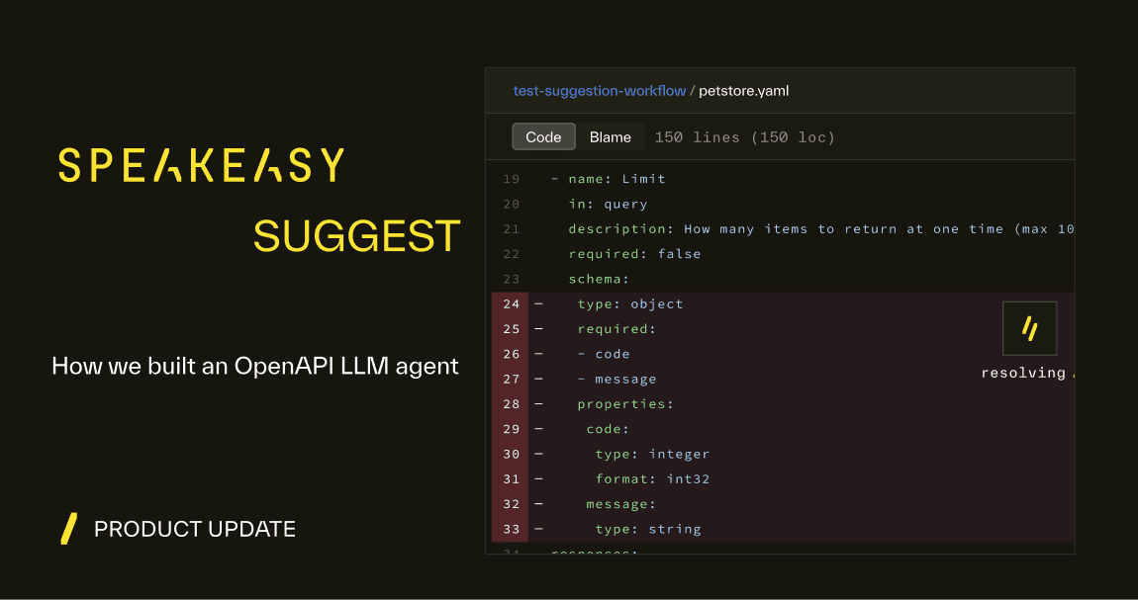Select deleted line number 26
This screenshot has height=600, width=1138.
(x=511, y=354)
